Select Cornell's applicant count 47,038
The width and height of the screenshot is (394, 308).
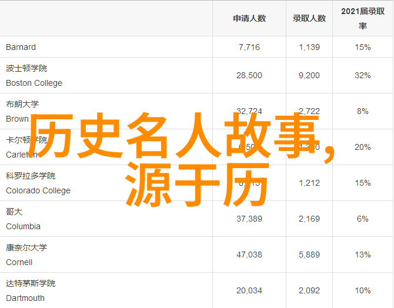click(249, 255)
